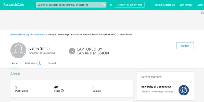
Task: Click the Contact button
Action: (x=185, y=46)
